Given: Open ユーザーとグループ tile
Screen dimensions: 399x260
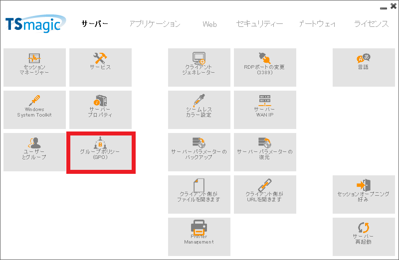Looking at the screenshot, I should [x=34, y=152].
